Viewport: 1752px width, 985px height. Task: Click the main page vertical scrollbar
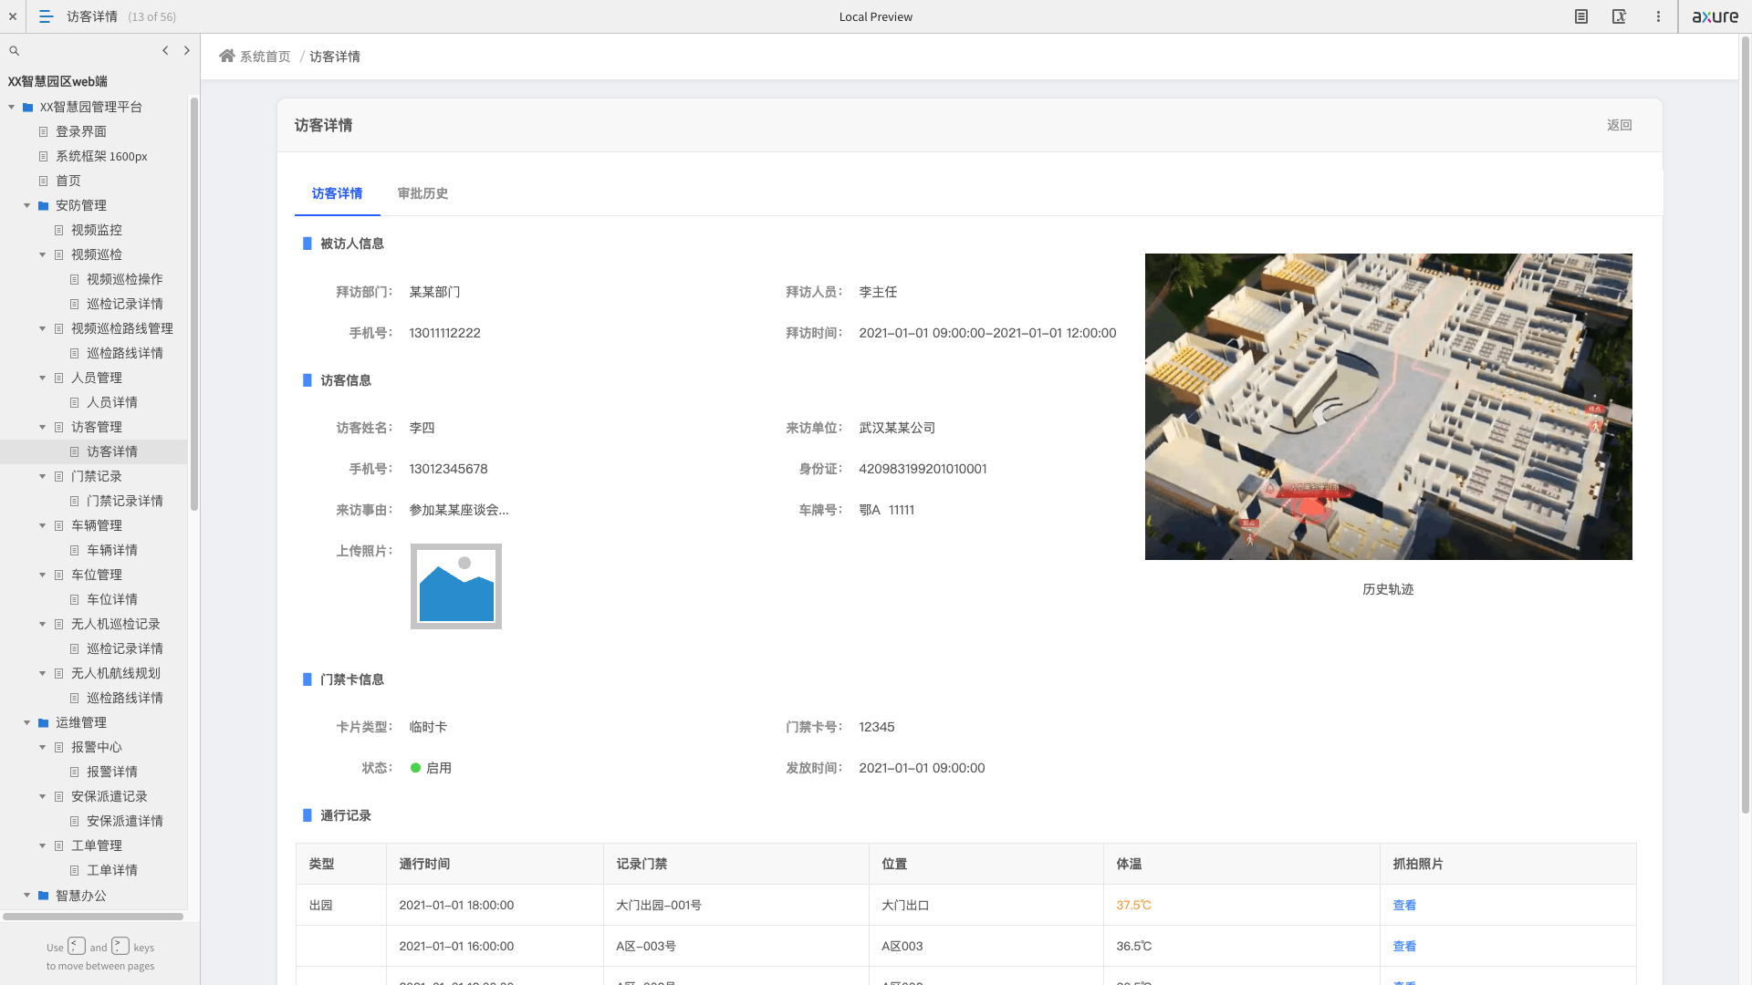point(1746,424)
